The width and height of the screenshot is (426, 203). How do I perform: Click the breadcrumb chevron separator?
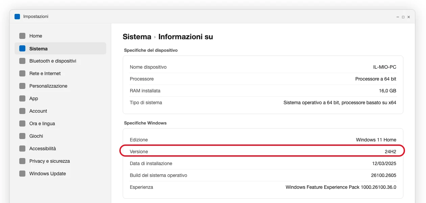click(155, 37)
